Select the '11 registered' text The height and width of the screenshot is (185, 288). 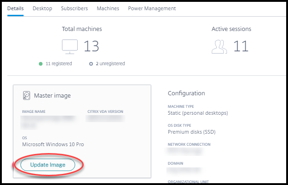[x=59, y=63]
